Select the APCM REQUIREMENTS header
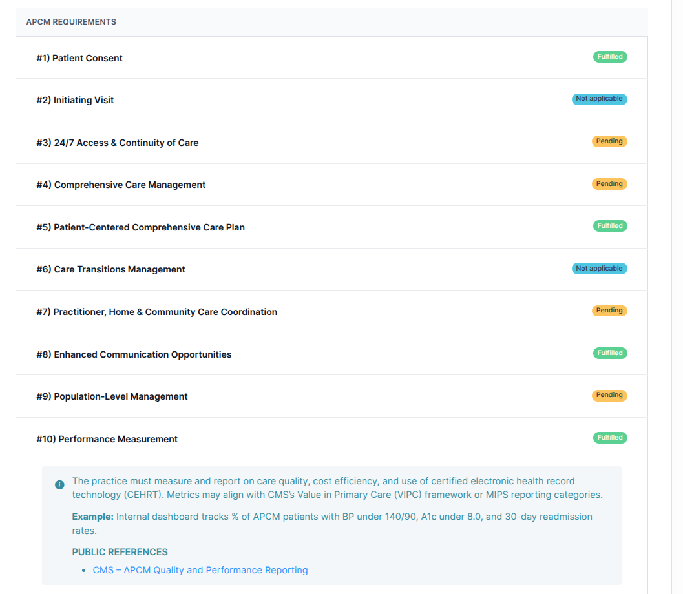Viewport: 683px width, 594px height. (71, 21)
